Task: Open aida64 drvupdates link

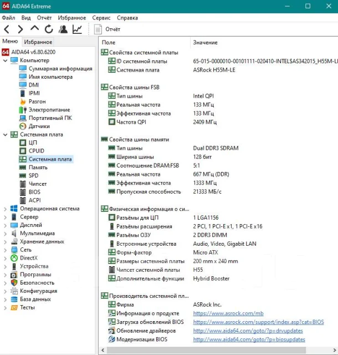Action: pos(248,331)
